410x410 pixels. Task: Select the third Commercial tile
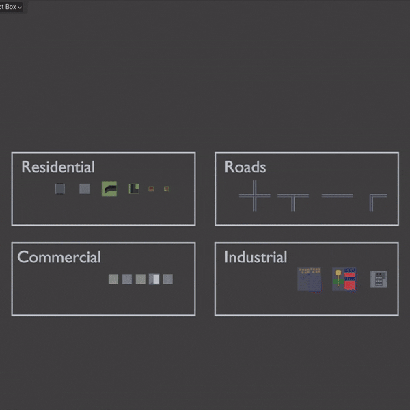click(140, 279)
